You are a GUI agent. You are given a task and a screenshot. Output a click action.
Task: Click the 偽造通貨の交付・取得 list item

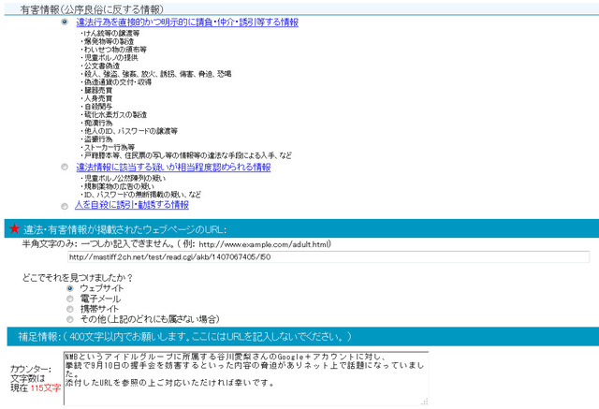116,82
